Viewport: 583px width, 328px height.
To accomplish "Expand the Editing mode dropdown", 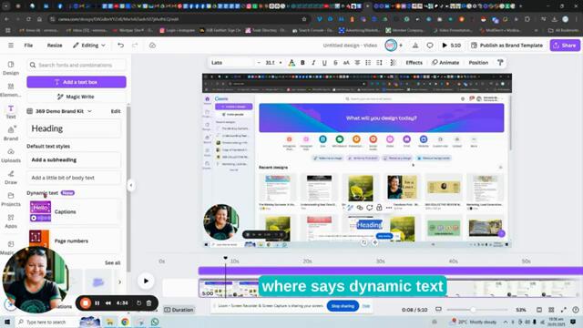I will [x=89, y=46].
